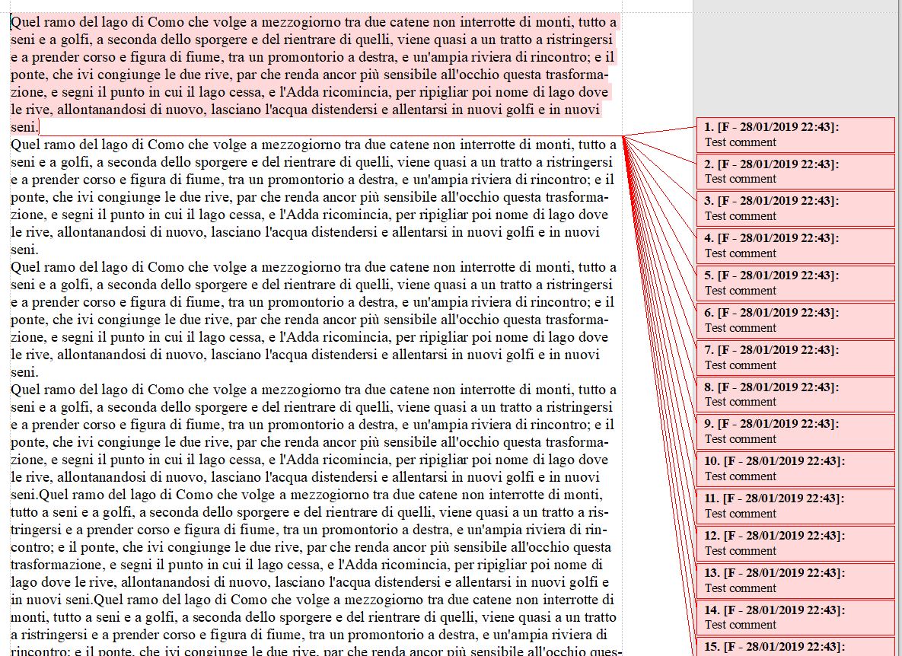
Task: Open comment 3 labeled Test comment
Action: tap(795, 209)
